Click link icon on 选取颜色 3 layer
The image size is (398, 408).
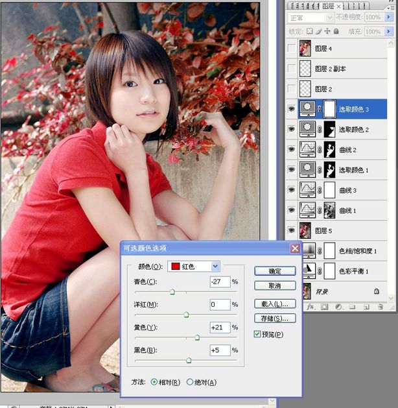tap(320, 109)
